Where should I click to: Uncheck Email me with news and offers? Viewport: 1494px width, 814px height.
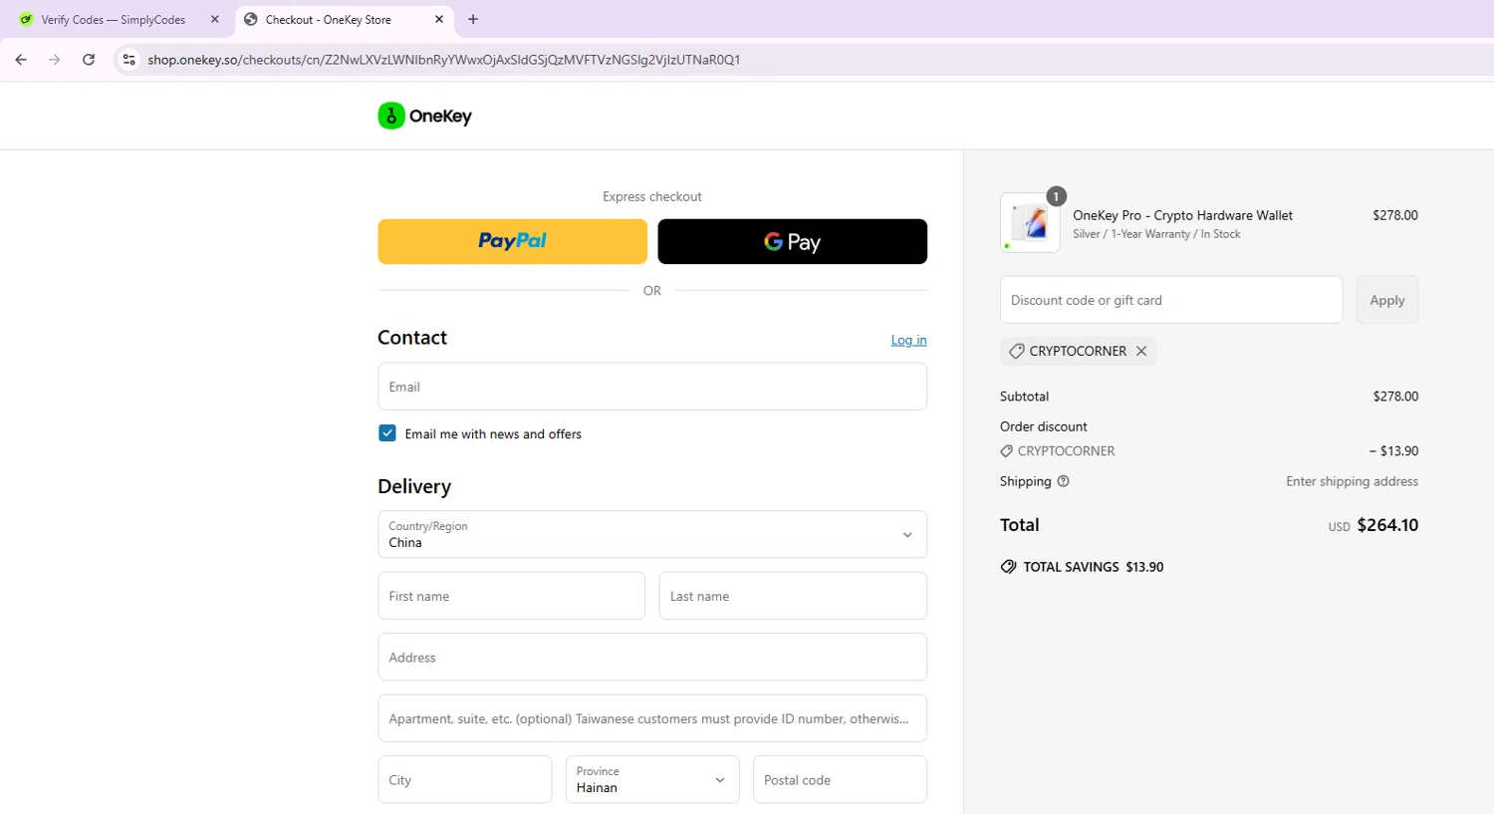click(387, 433)
